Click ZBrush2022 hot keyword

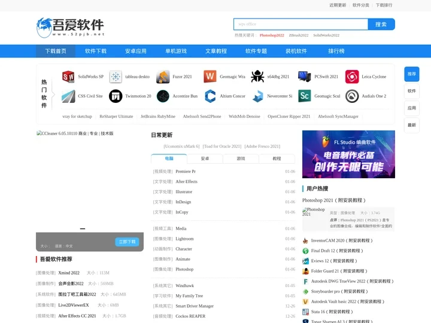[x=299, y=35]
